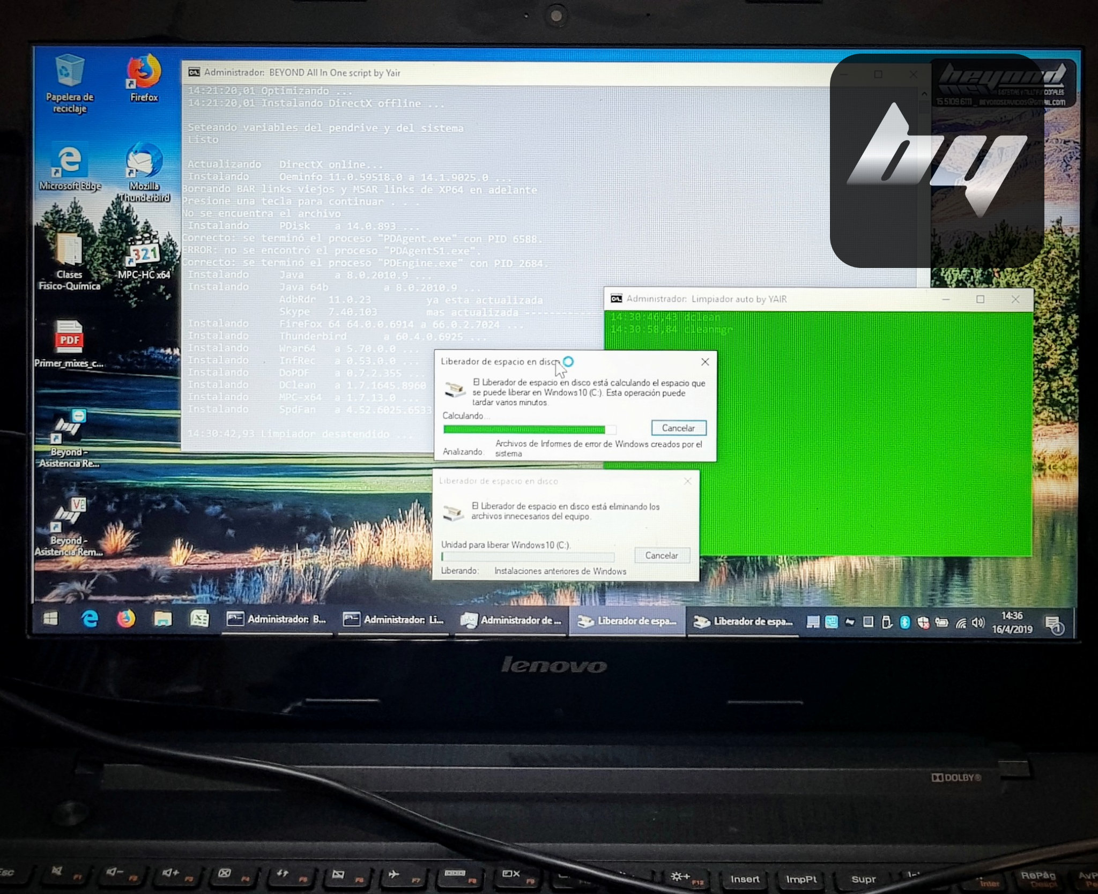The height and width of the screenshot is (894, 1098).
Task: Click the Calculando green progress bar
Action: pyautogui.click(x=524, y=429)
